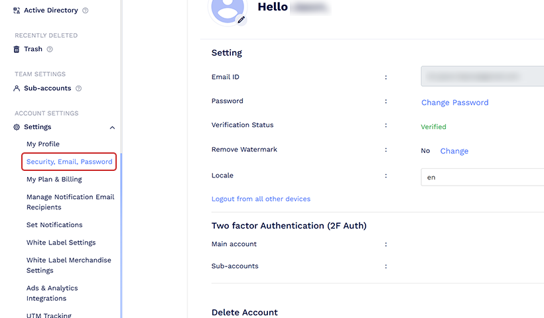The height and width of the screenshot is (318, 544).
Task: Click the pencil edit icon on avatar
Action: click(x=241, y=20)
